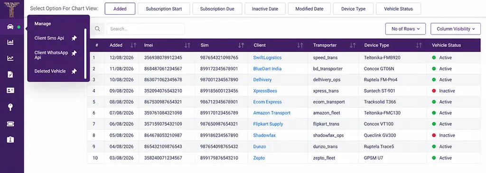Pin the Client WhatsApp Api menu item
This screenshot has height=173, width=486.
pyautogui.click(x=74, y=53)
